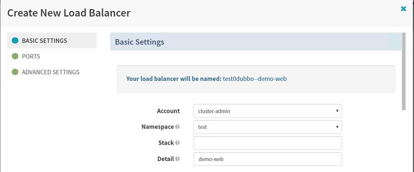The width and height of the screenshot is (414, 172).
Task: Click the green dot beside Advanced Settings
Action: (15, 72)
